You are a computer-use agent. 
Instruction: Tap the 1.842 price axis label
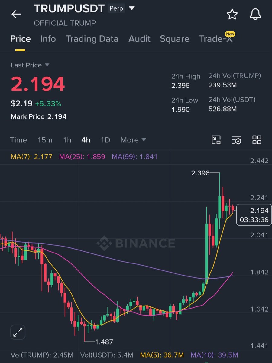pyautogui.click(x=259, y=272)
